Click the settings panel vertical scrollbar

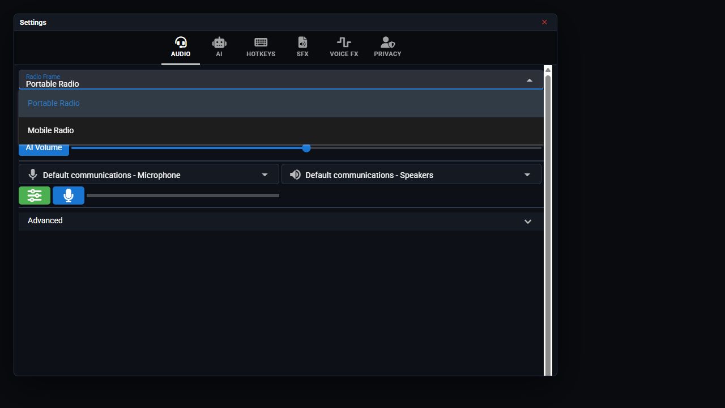(548, 224)
